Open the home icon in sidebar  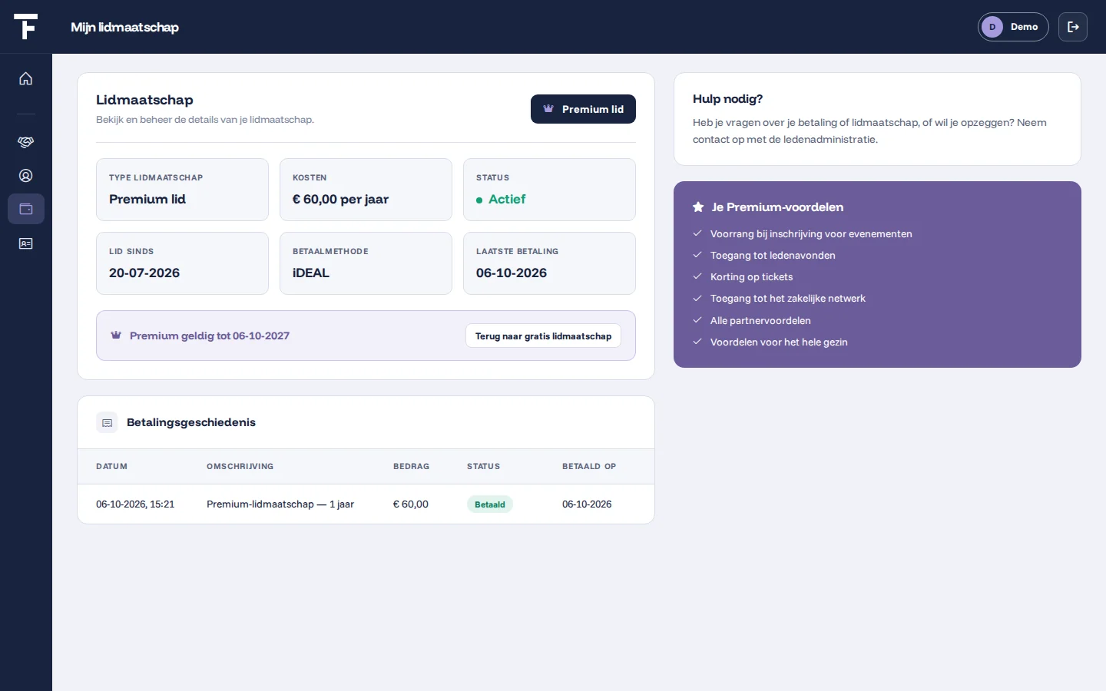coord(26,78)
